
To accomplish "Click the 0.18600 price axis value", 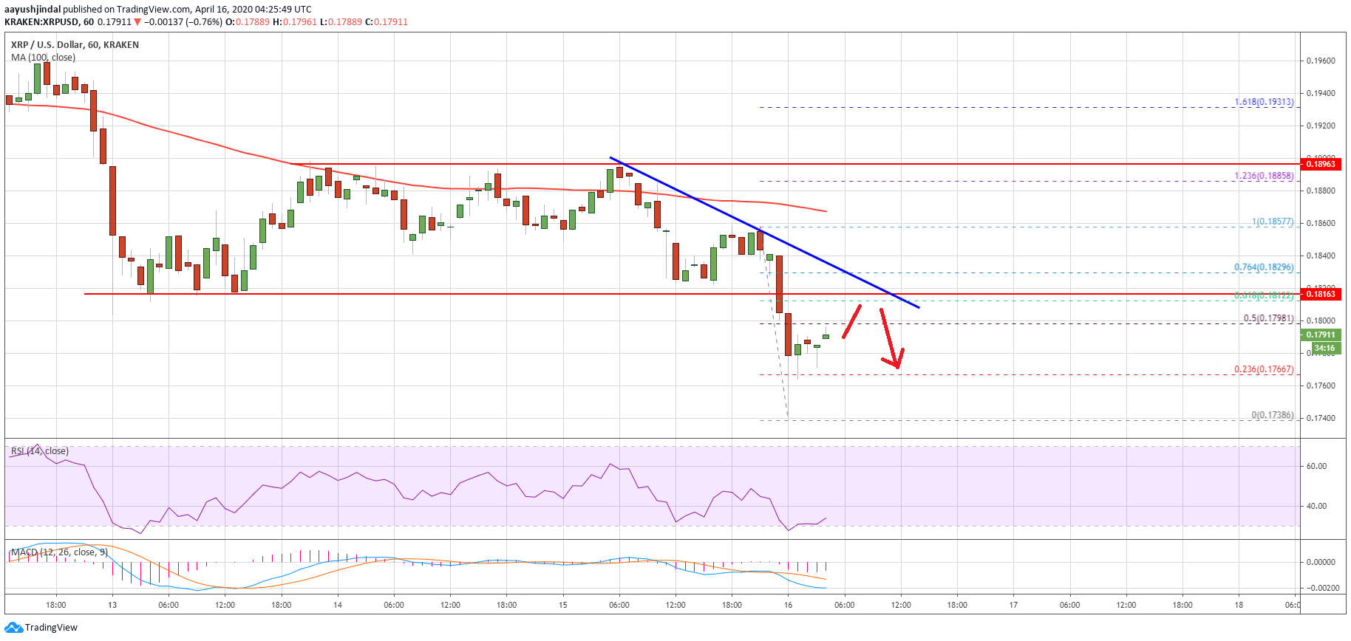I will point(1321,223).
